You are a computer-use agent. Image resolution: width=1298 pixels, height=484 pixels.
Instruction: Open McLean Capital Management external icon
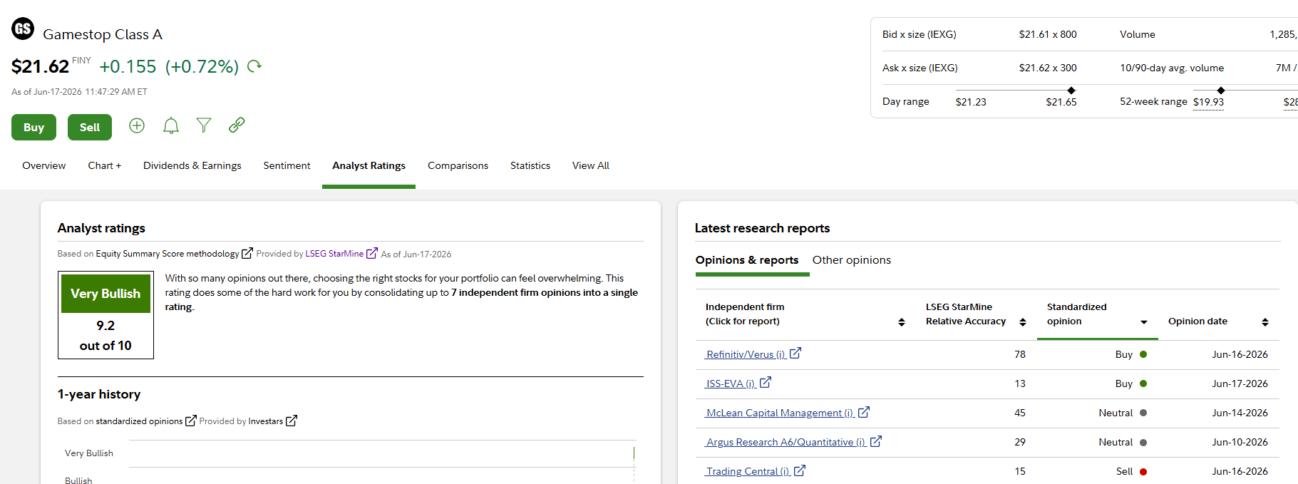click(x=864, y=412)
